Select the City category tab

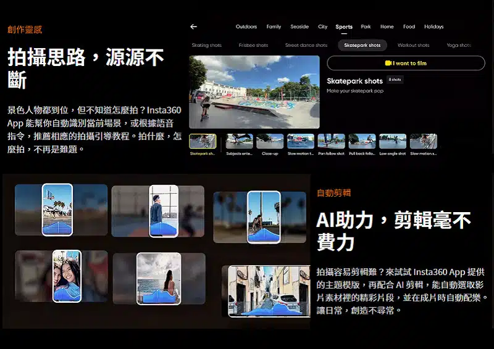pyautogui.click(x=322, y=27)
